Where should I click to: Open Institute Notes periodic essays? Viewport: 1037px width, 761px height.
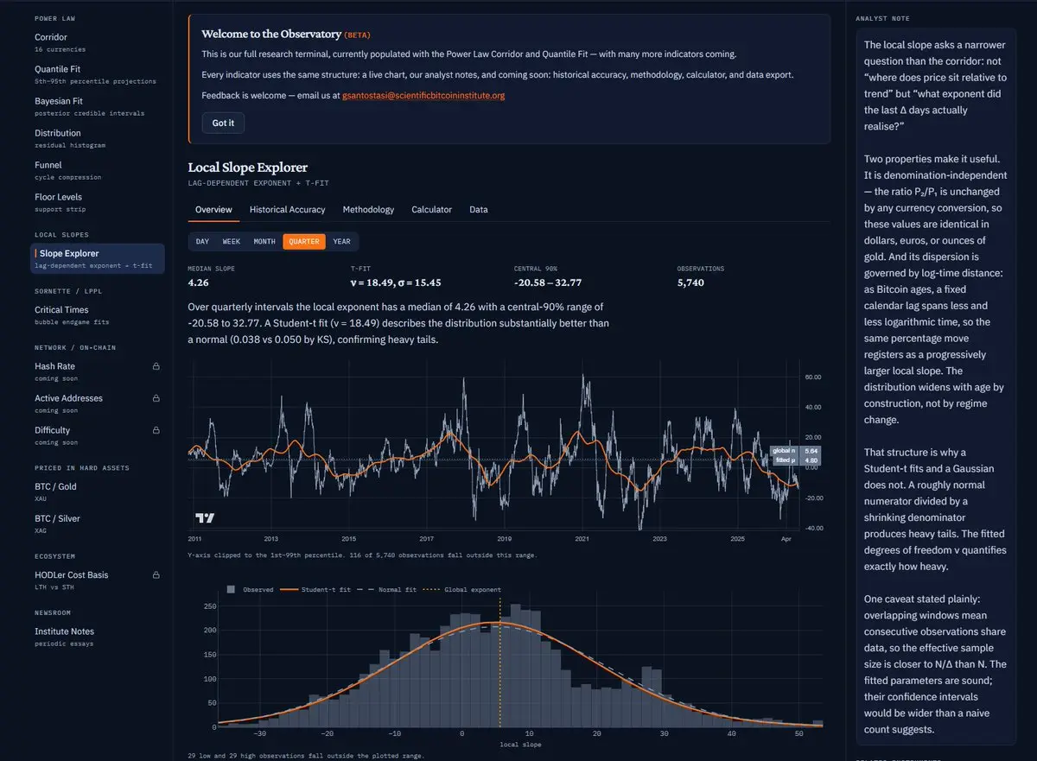click(x=98, y=637)
